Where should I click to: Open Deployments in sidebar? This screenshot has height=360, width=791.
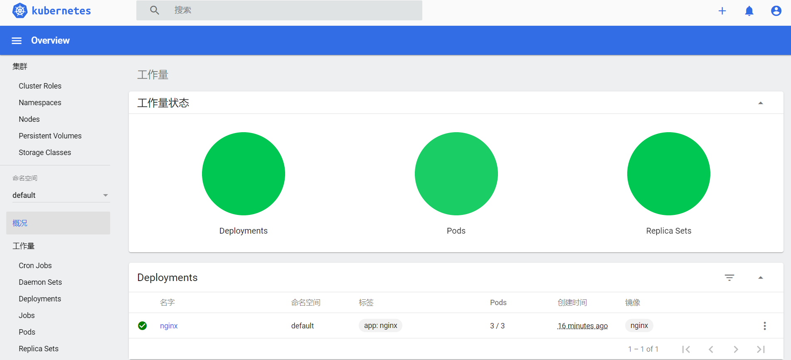(x=40, y=299)
